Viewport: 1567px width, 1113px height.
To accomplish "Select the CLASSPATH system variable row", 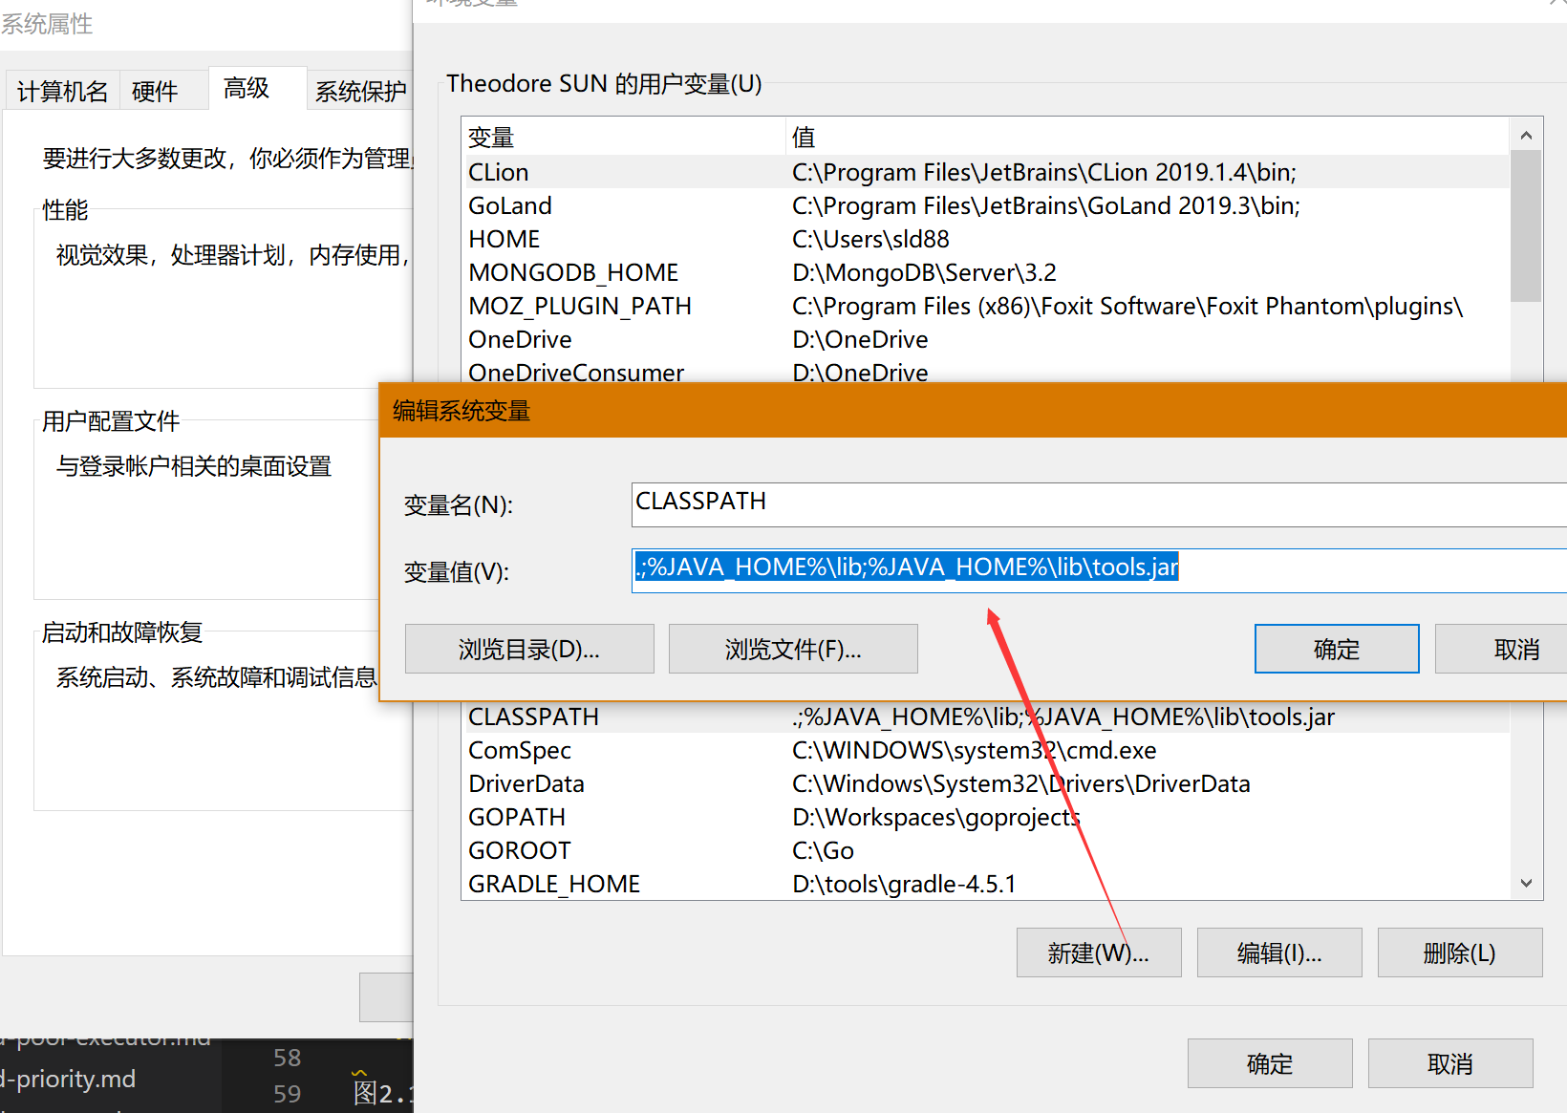I will tap(985, 717).
